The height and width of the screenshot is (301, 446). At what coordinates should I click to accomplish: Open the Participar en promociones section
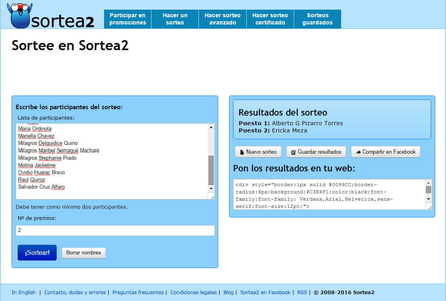point(127,19)
